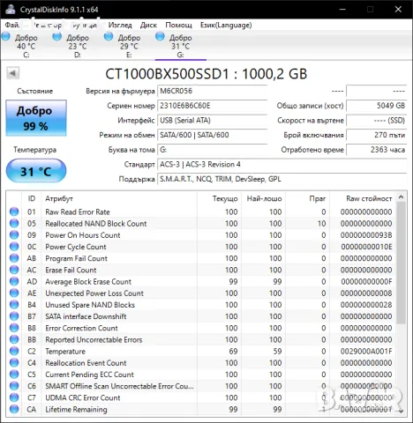Click the disk title CT1000BX500SSD1 : 1000,2 GB

click(x=206, y=74)
